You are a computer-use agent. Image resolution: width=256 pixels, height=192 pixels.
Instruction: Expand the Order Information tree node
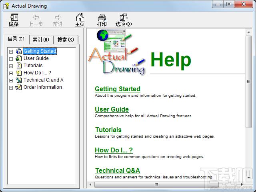[11, 88]
